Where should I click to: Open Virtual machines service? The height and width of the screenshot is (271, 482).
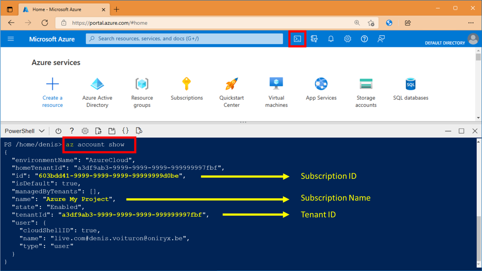pyautogui.click(x=276, y=93)
